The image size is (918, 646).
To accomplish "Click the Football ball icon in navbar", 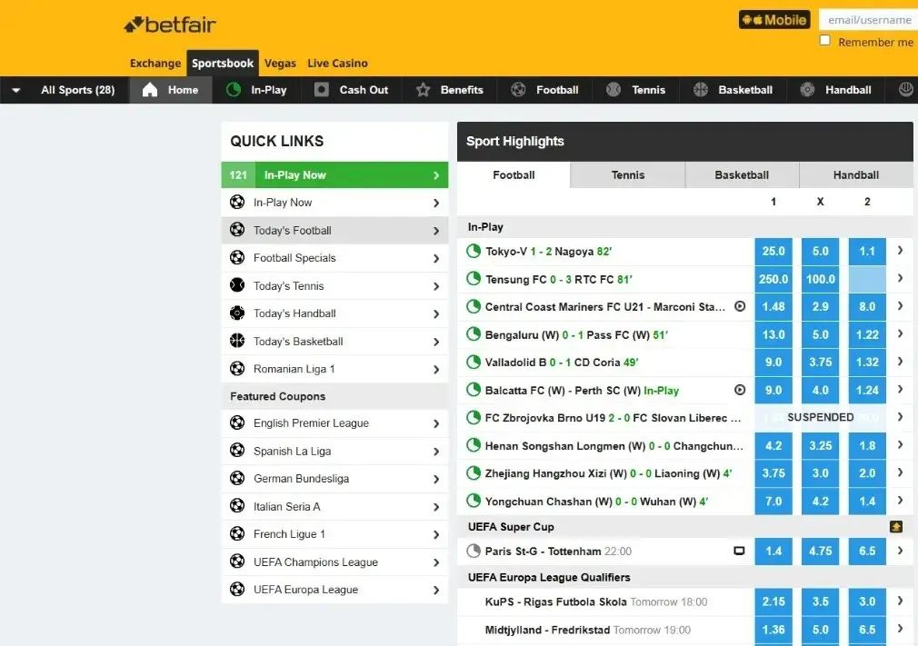I will [518, 90].
